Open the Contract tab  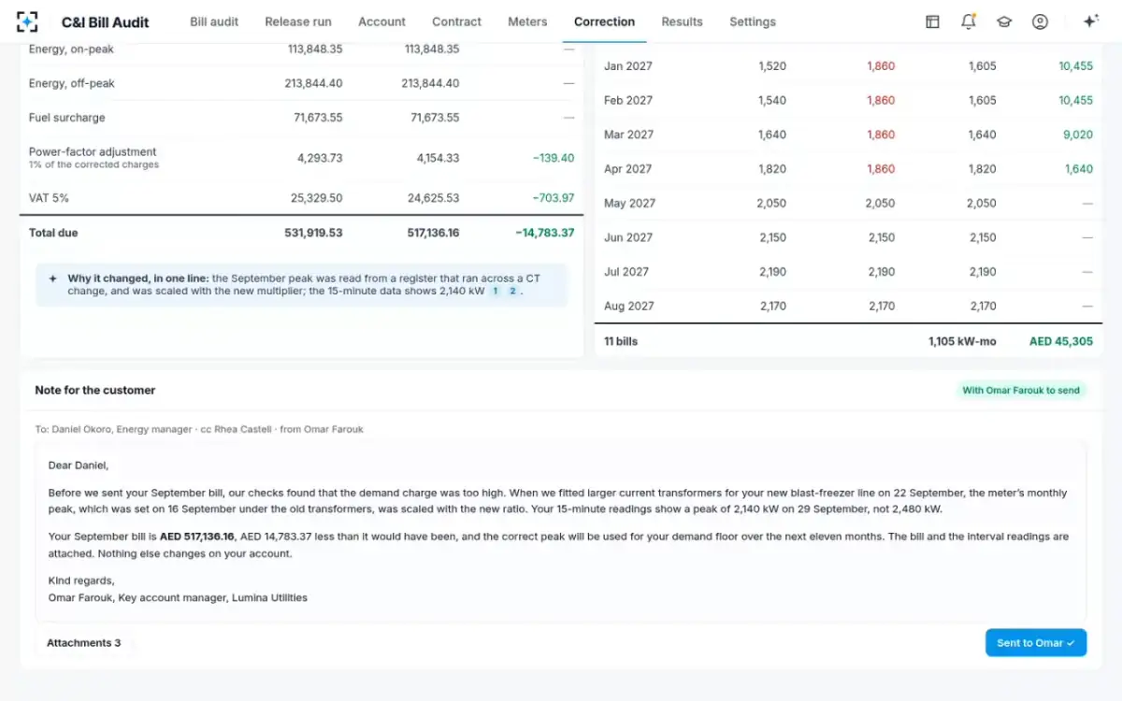tap(456, 21)
